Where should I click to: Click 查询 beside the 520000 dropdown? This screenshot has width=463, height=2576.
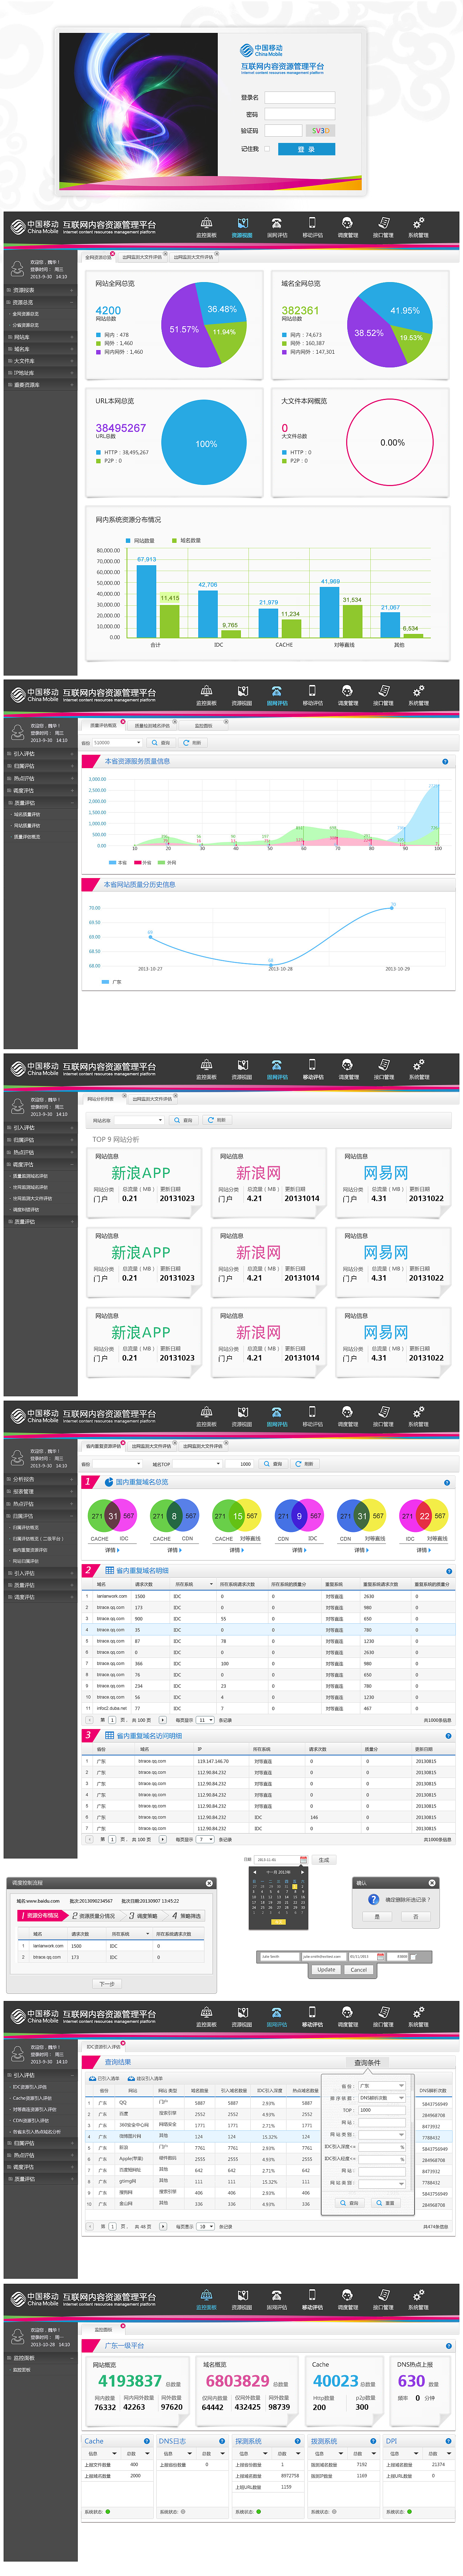coord(161,743)
